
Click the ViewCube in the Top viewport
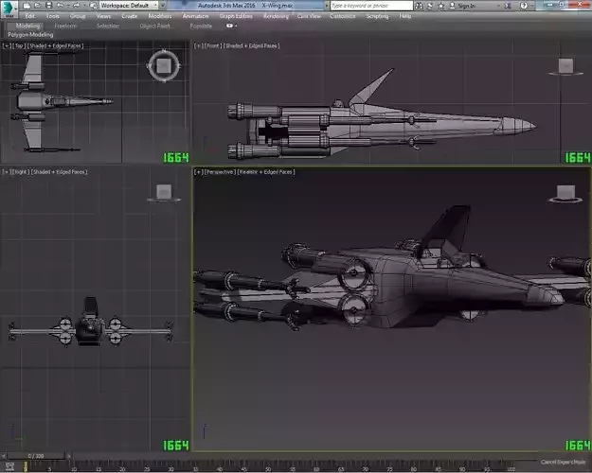point(163,66)
